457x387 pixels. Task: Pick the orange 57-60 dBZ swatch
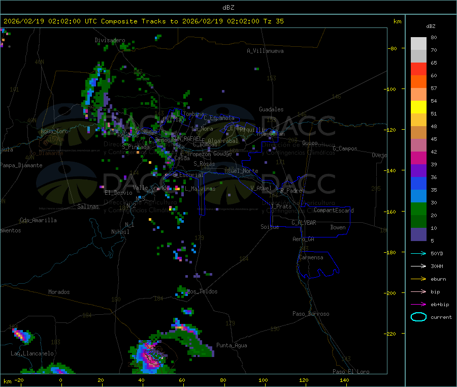(418, 82)
